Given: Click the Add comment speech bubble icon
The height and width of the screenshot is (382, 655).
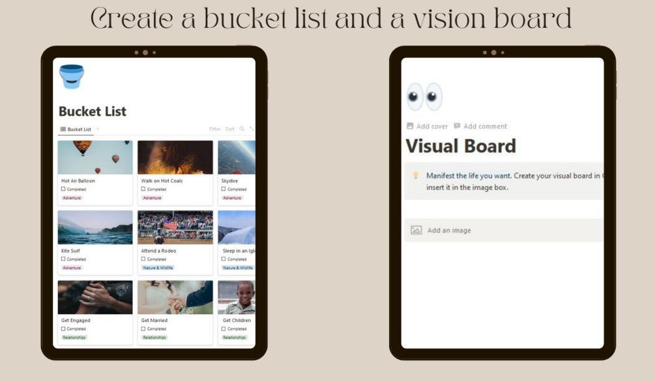Looking at the screenshot, I should [x=457, y=126].
